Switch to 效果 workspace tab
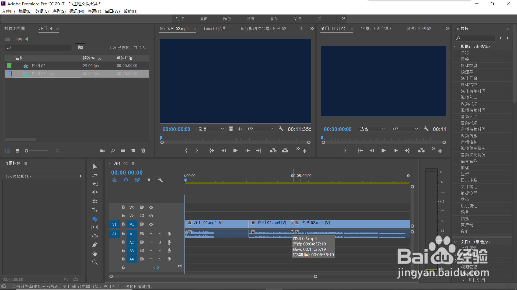 [x=250, y=19]
